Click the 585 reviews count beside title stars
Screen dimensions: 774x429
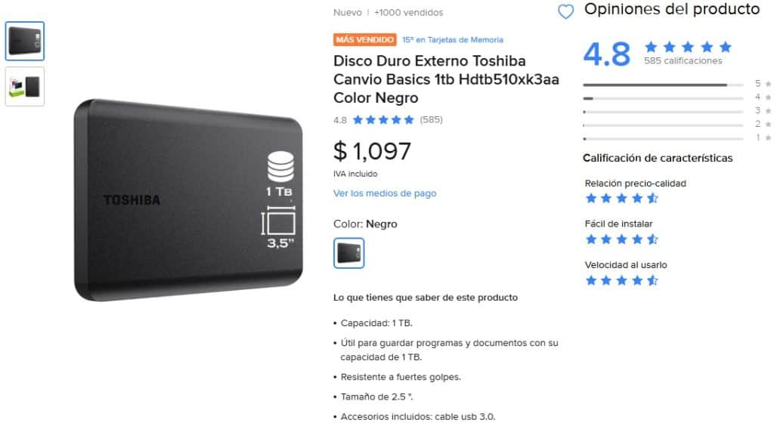[431, 120]
